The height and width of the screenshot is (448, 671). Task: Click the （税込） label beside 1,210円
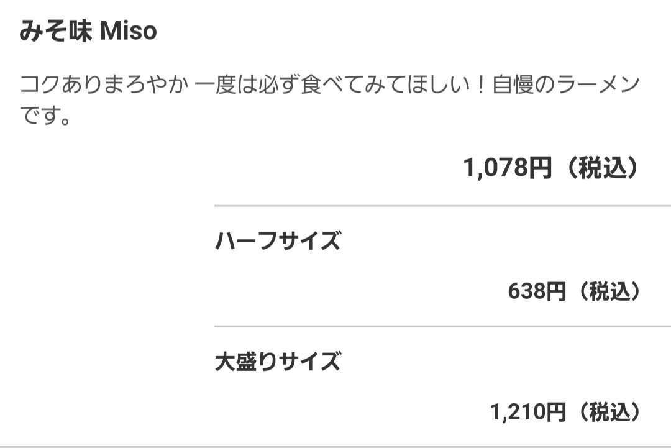click(x=606, y=411)
